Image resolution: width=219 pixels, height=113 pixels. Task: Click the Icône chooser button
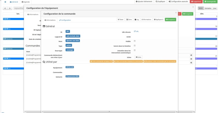138,57
